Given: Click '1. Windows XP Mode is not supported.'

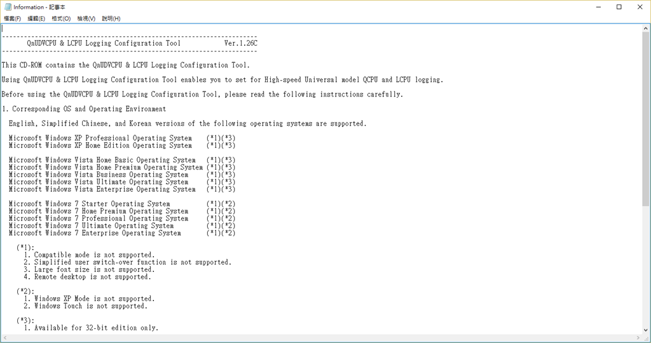Looking at the screenshot, I should coord(89,299).
